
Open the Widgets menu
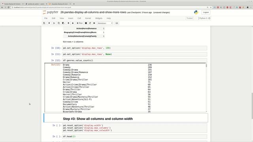(x=99, y=19)
